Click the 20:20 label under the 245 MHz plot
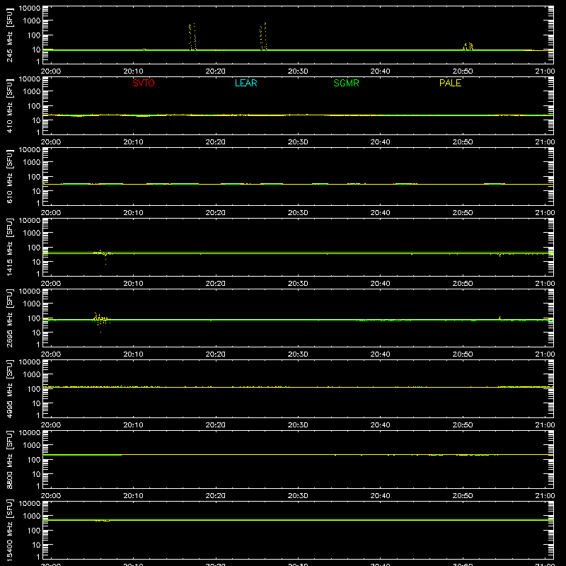566x566 pixels. pos(216,71)
